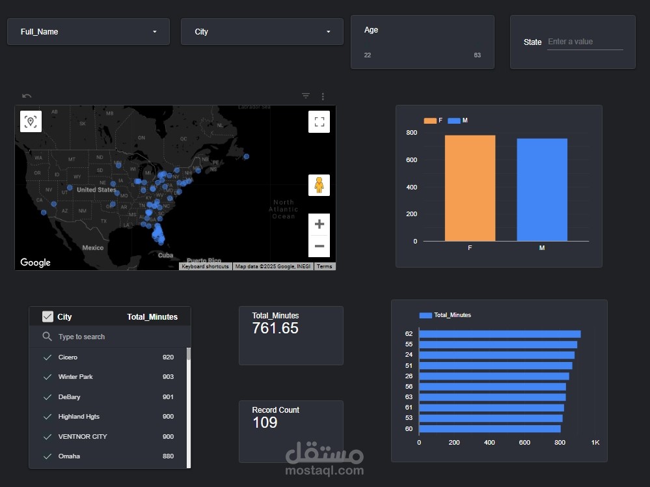This screenshot has width=650, height=487.
Task: Click the value 903 beside Winter Park
Action: (168, 377)
